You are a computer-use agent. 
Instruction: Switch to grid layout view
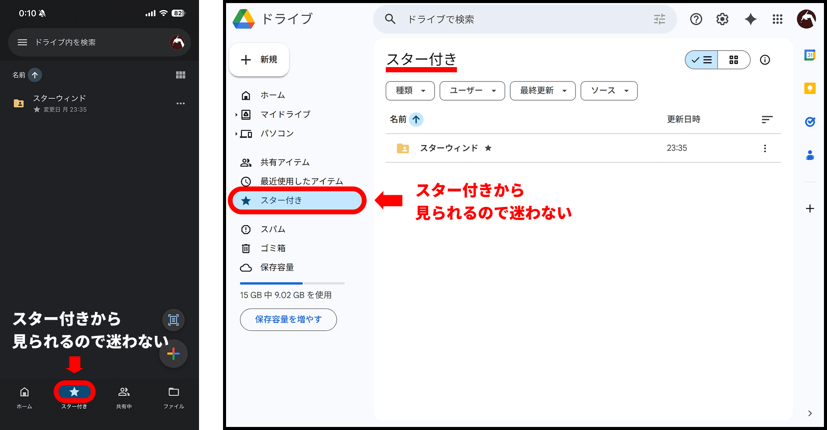[734, 60]
